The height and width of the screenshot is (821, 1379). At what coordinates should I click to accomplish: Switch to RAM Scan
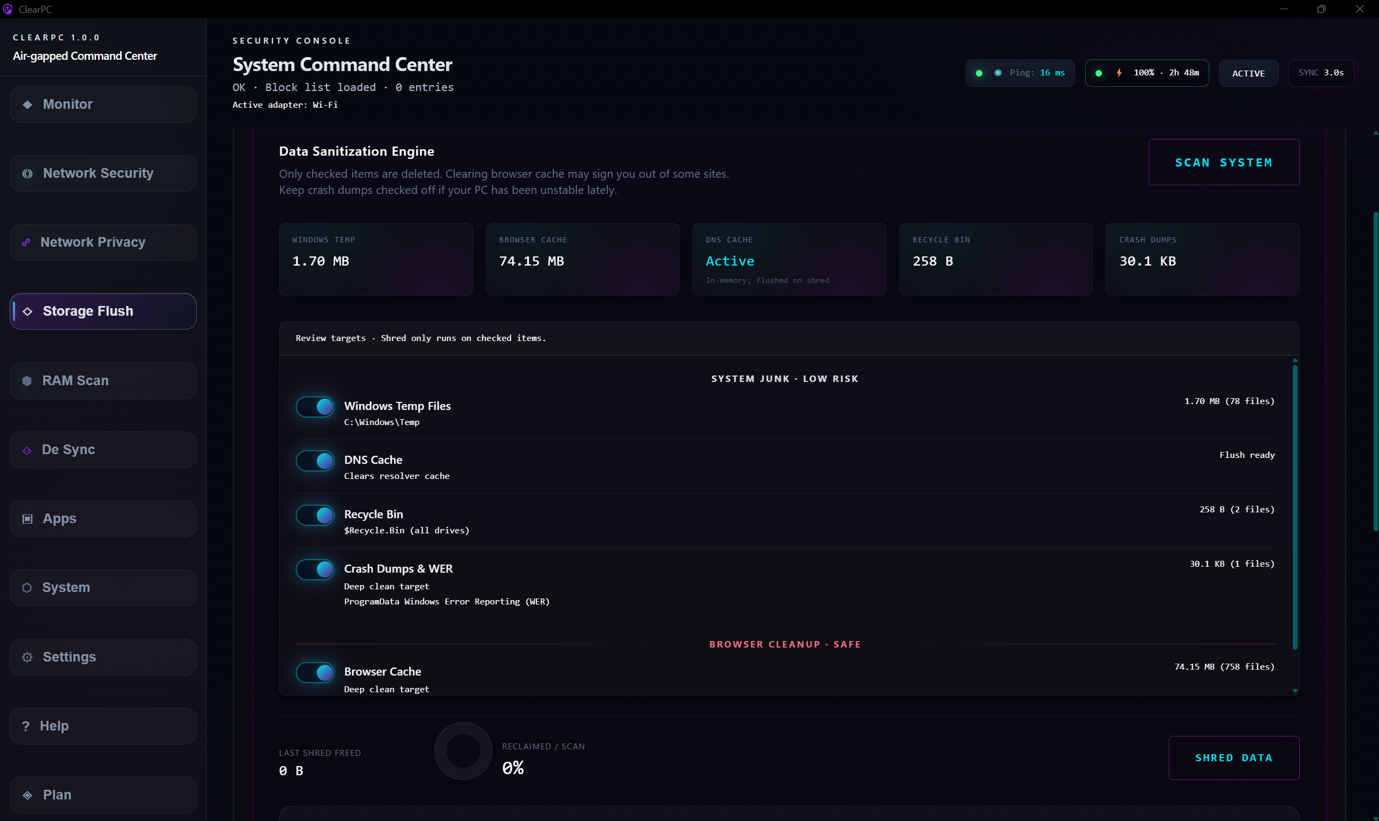[x=103, y=381]
